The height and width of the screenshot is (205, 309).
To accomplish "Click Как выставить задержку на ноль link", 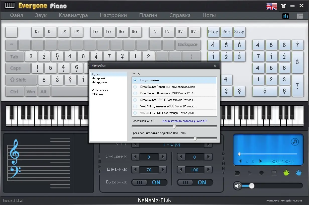I will 185,121.
